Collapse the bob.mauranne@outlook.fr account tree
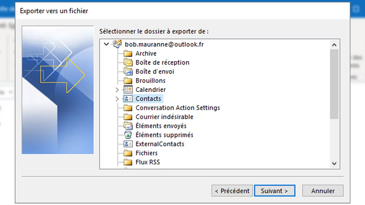 pos(106,44)
